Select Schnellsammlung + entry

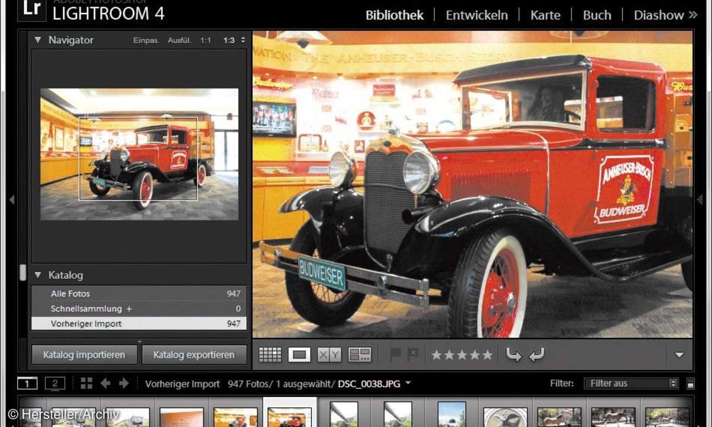coord(139,308)
